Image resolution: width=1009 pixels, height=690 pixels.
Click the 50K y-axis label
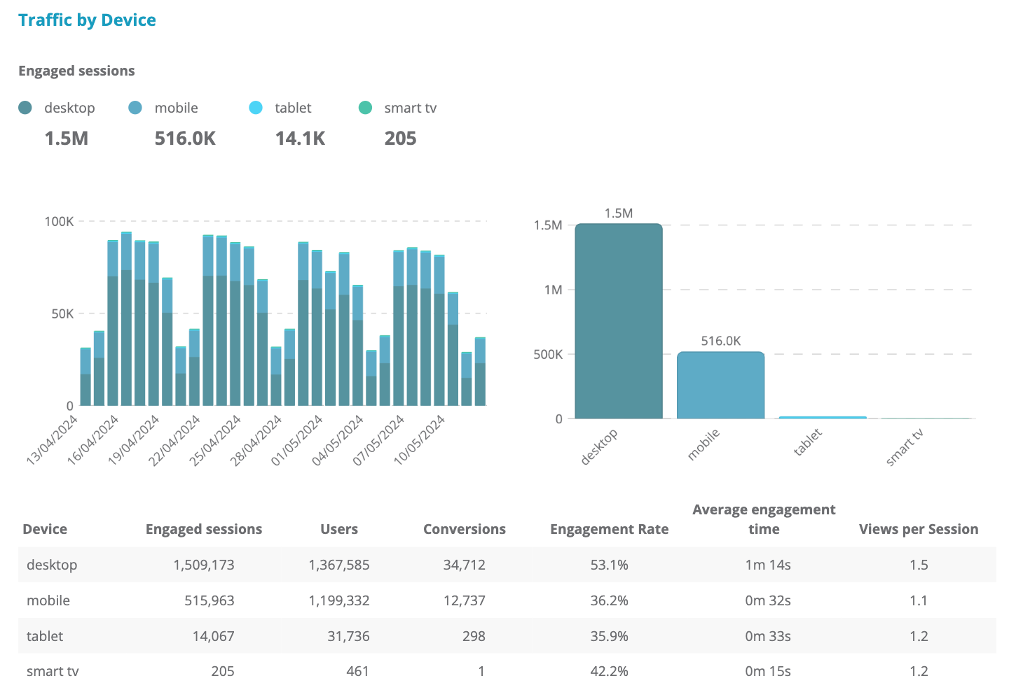pos(62,314)
